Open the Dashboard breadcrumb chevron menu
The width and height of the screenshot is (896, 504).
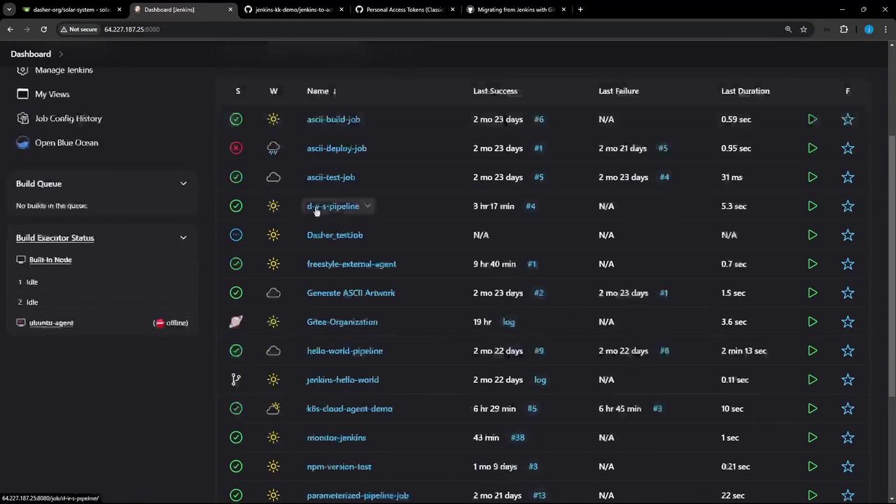tap(61, 54)
